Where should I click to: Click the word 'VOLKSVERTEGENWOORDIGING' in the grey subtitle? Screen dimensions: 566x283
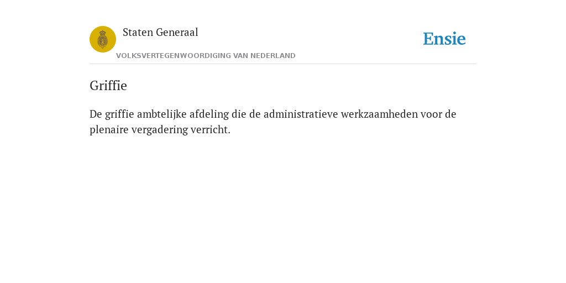[x=173, y=56]
